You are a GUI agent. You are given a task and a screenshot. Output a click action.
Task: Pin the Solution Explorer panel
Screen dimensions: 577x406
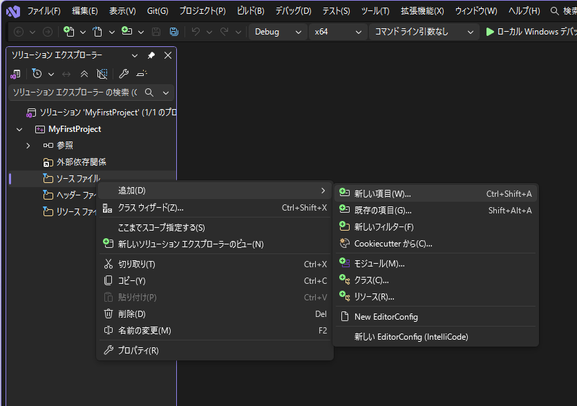(x=151, y=55)
